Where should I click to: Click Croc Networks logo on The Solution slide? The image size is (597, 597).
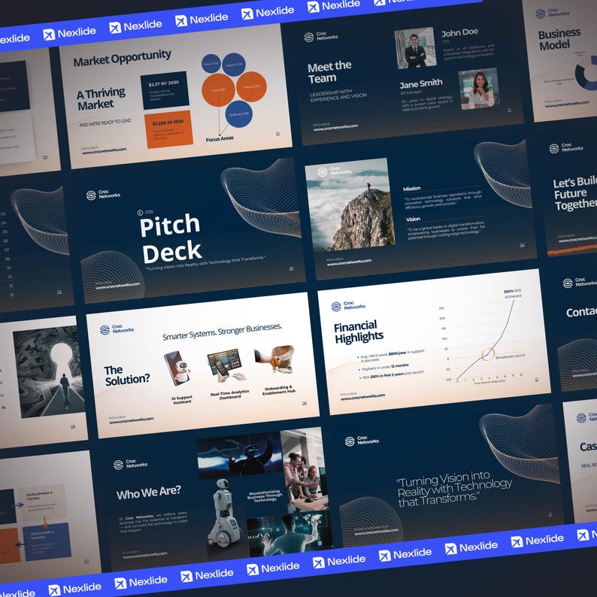(117, 329)
